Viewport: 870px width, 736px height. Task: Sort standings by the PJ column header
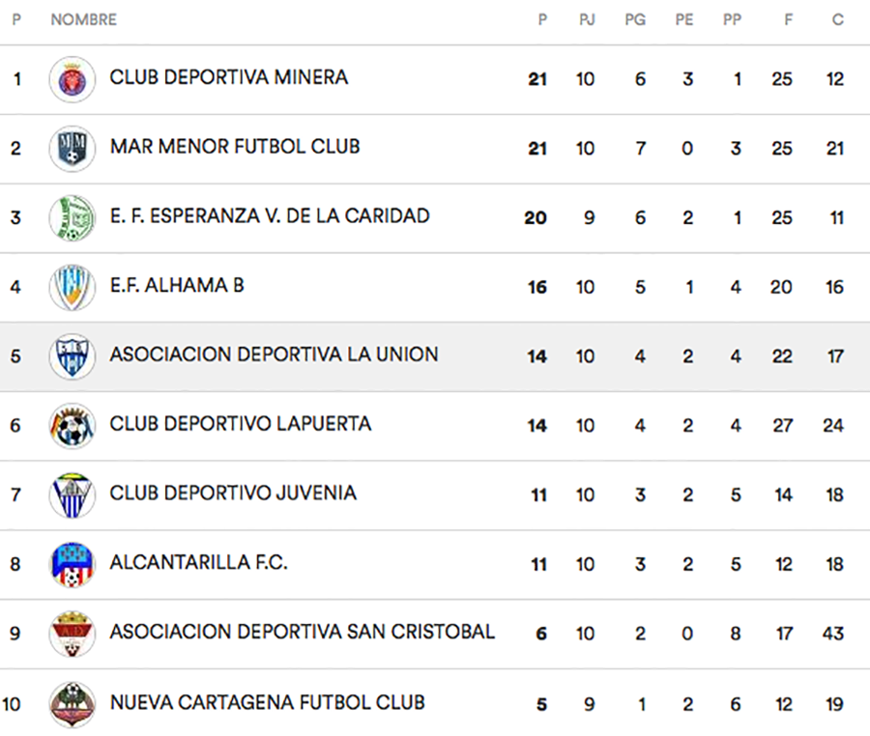tap(586, 20)
